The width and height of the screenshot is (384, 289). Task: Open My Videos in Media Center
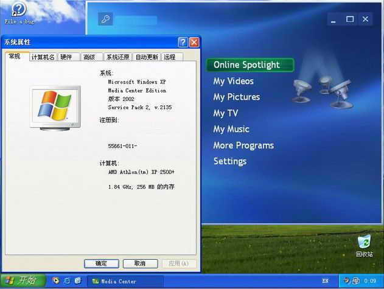coord(233,81)
